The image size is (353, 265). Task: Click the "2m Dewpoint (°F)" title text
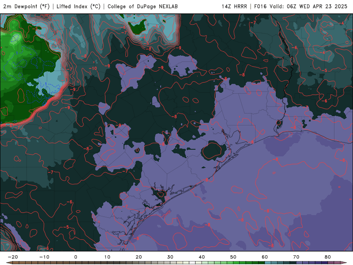[26, 6]
